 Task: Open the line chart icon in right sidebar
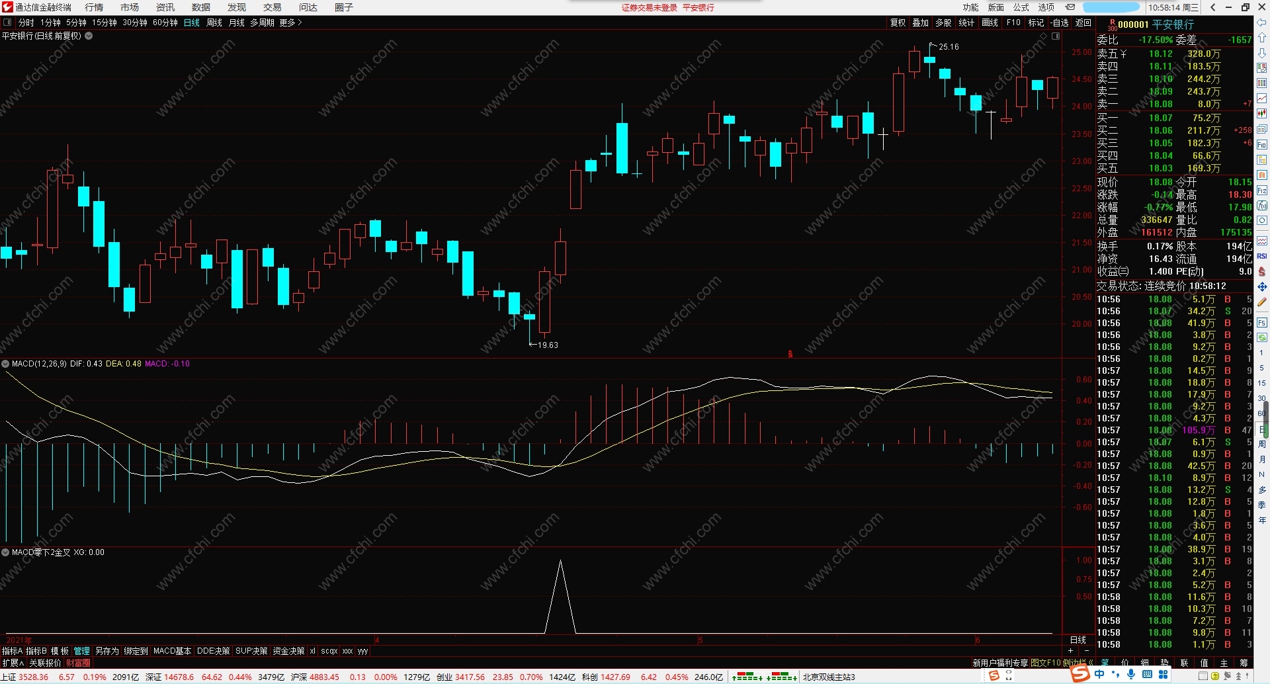(x=1262, y=99)
